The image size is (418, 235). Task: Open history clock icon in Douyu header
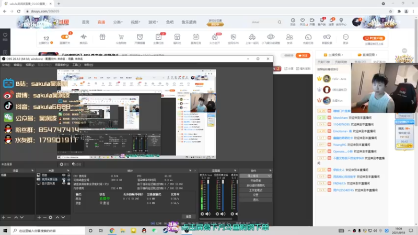[293, 20]
